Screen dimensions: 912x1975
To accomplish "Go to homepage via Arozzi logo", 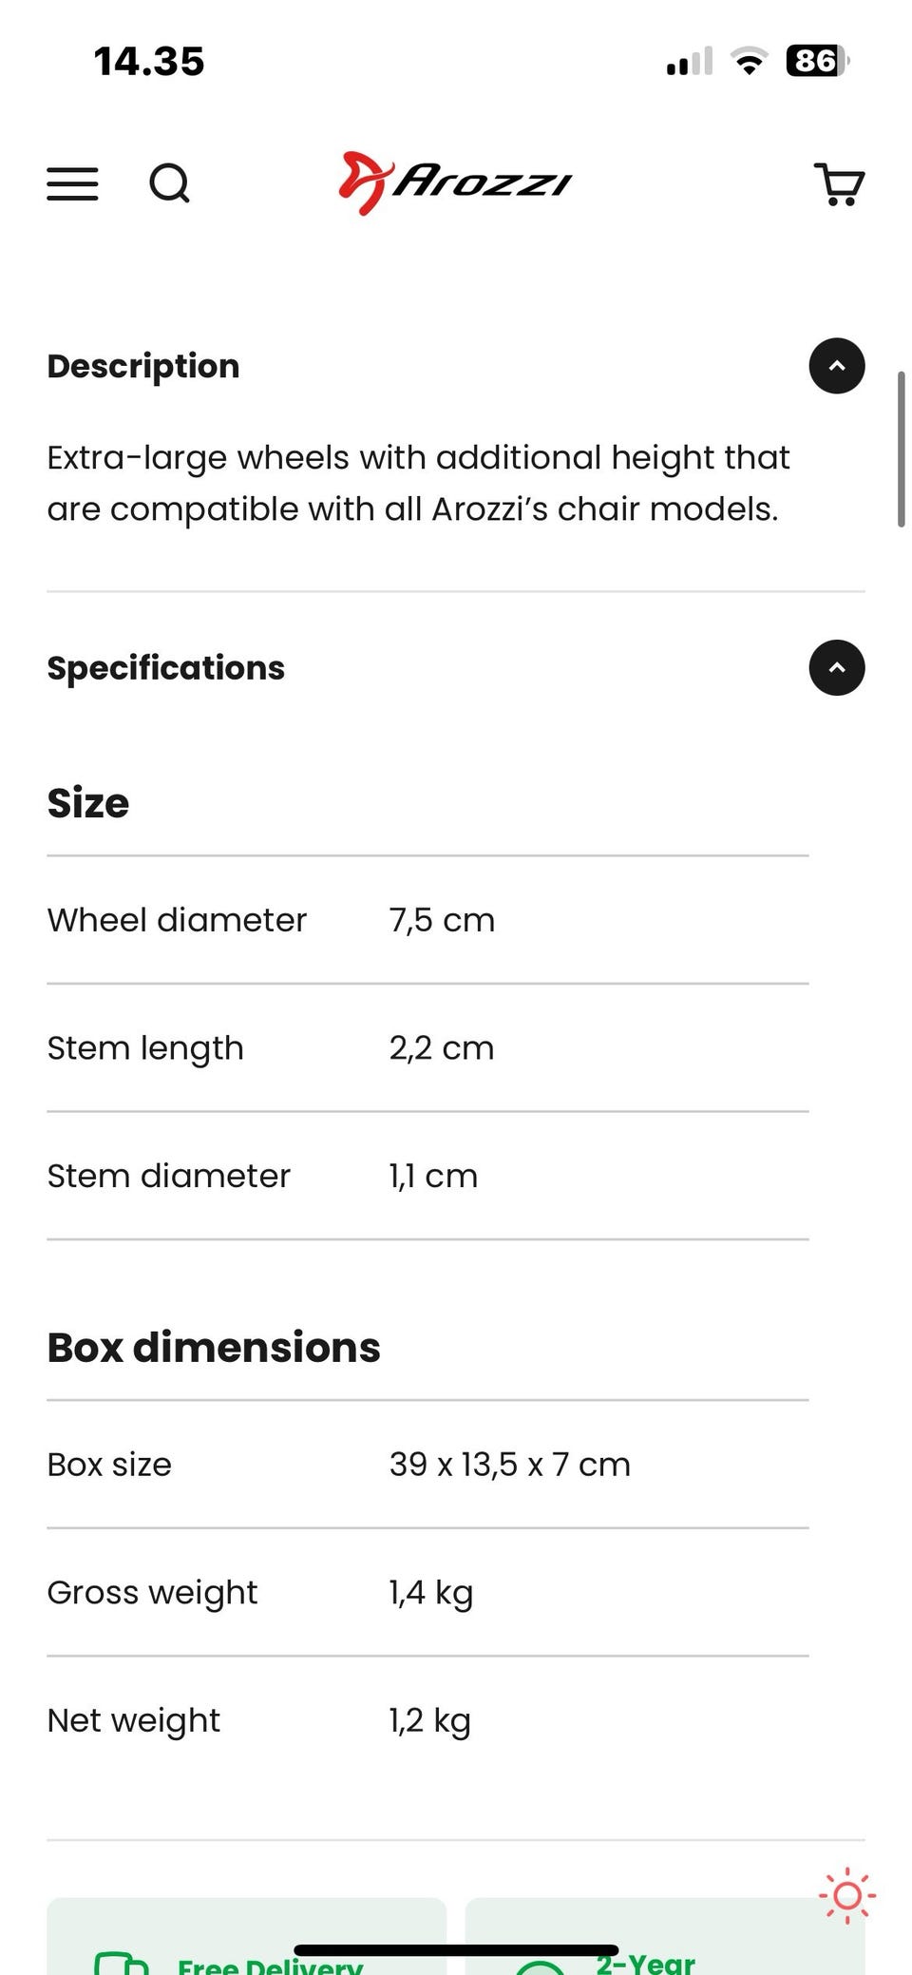I will [x=456, y=182].
